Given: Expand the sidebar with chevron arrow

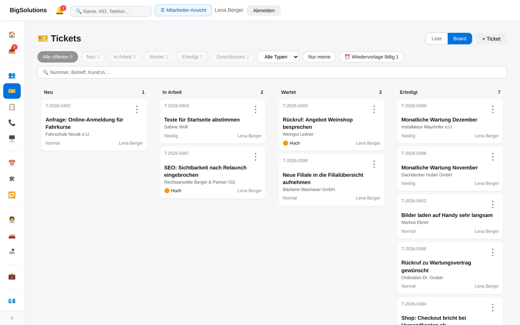Looking at the screenshot, I should click(12, 318).
